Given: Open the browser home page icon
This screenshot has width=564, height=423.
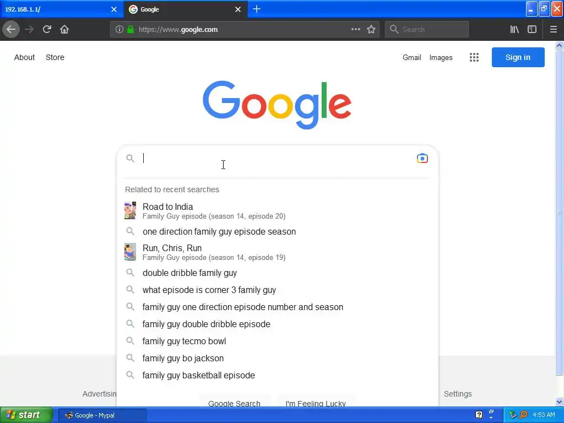Looking at the screenshot, I should [64, 29].
